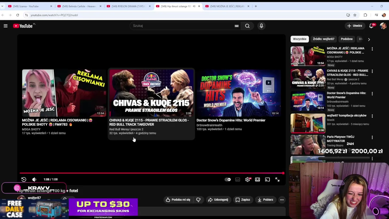Mute the playing tab via tab speaker icon

[194, 6]
